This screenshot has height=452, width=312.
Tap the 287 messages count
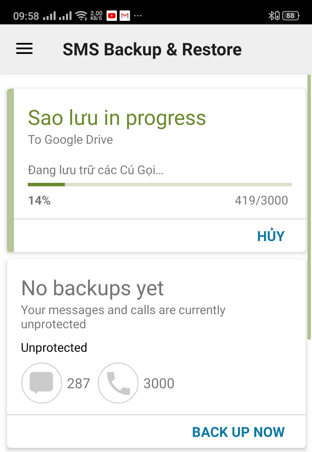tap(79, 383)
